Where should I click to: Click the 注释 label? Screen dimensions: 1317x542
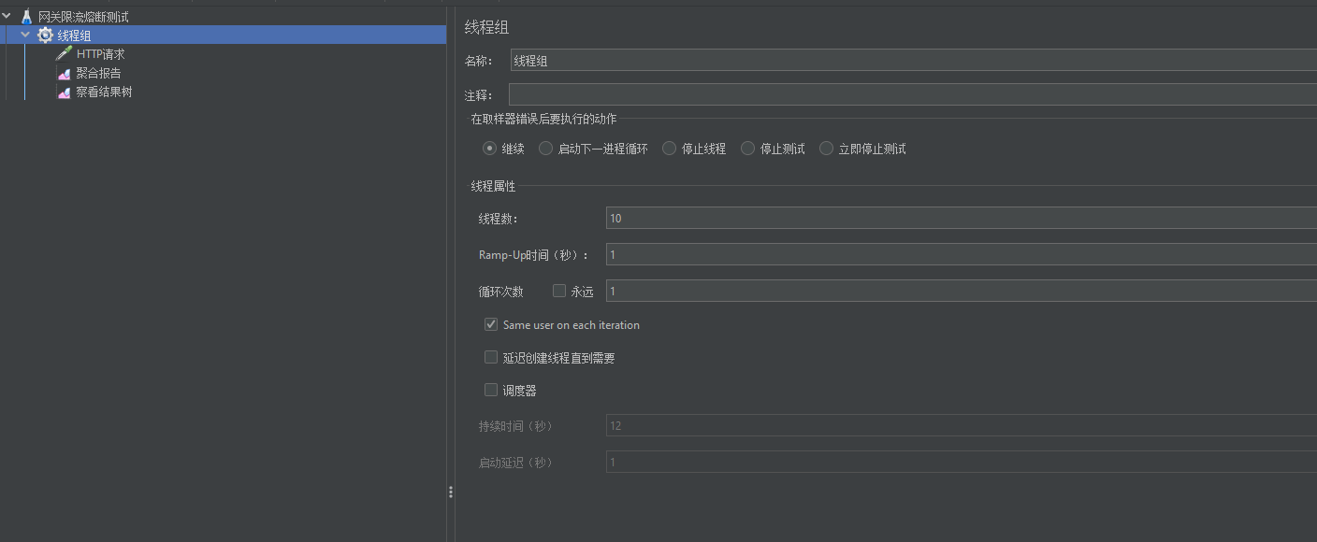478,95
